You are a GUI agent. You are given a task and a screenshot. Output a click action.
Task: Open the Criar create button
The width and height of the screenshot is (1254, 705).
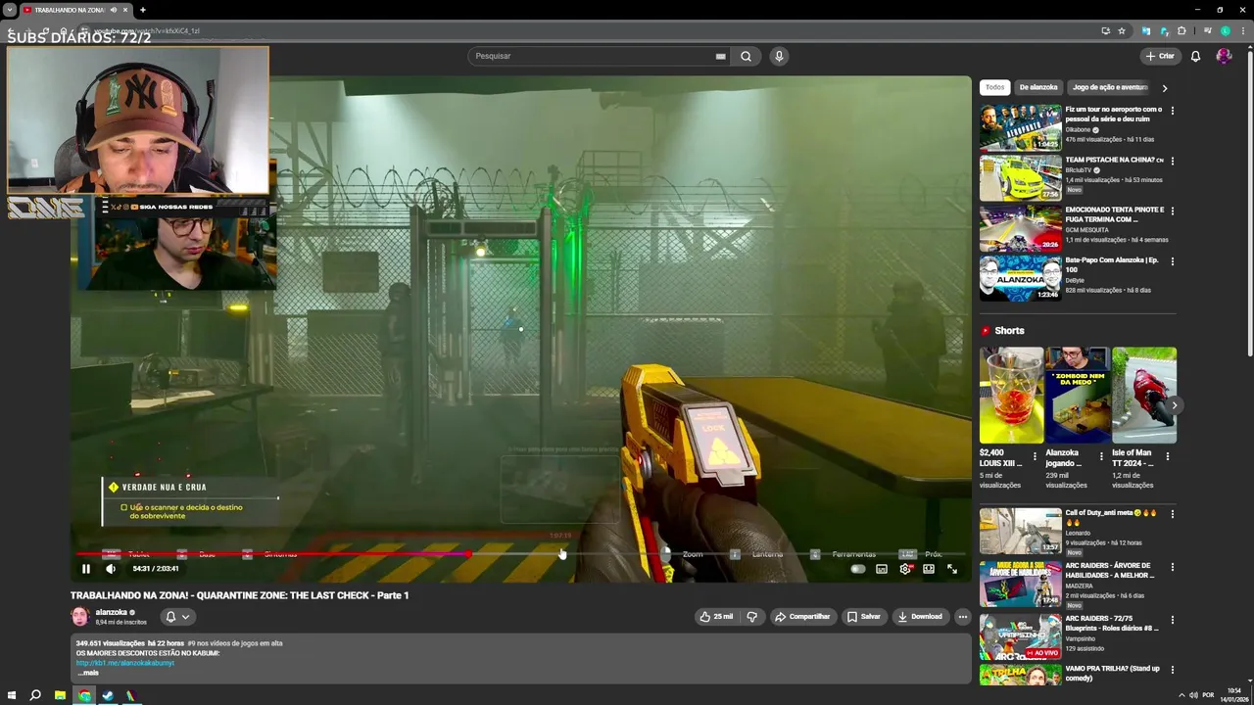[1160, 56]
